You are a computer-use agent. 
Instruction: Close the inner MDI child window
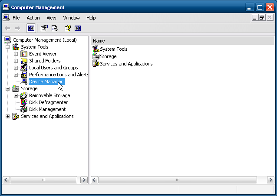pyautogui.click(x=270, y=18)
